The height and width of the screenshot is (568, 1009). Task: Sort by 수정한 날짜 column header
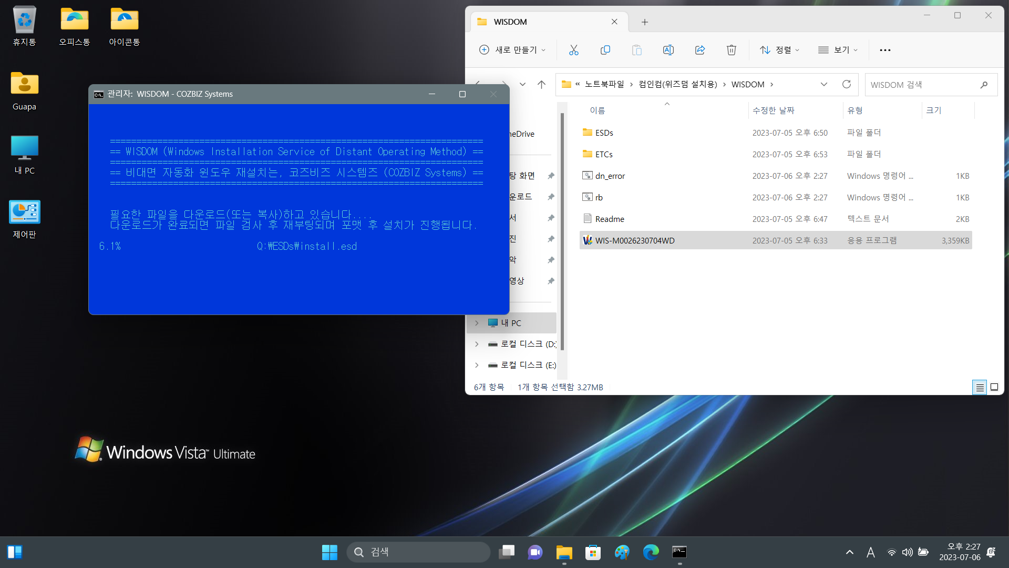tap(773, 110)
